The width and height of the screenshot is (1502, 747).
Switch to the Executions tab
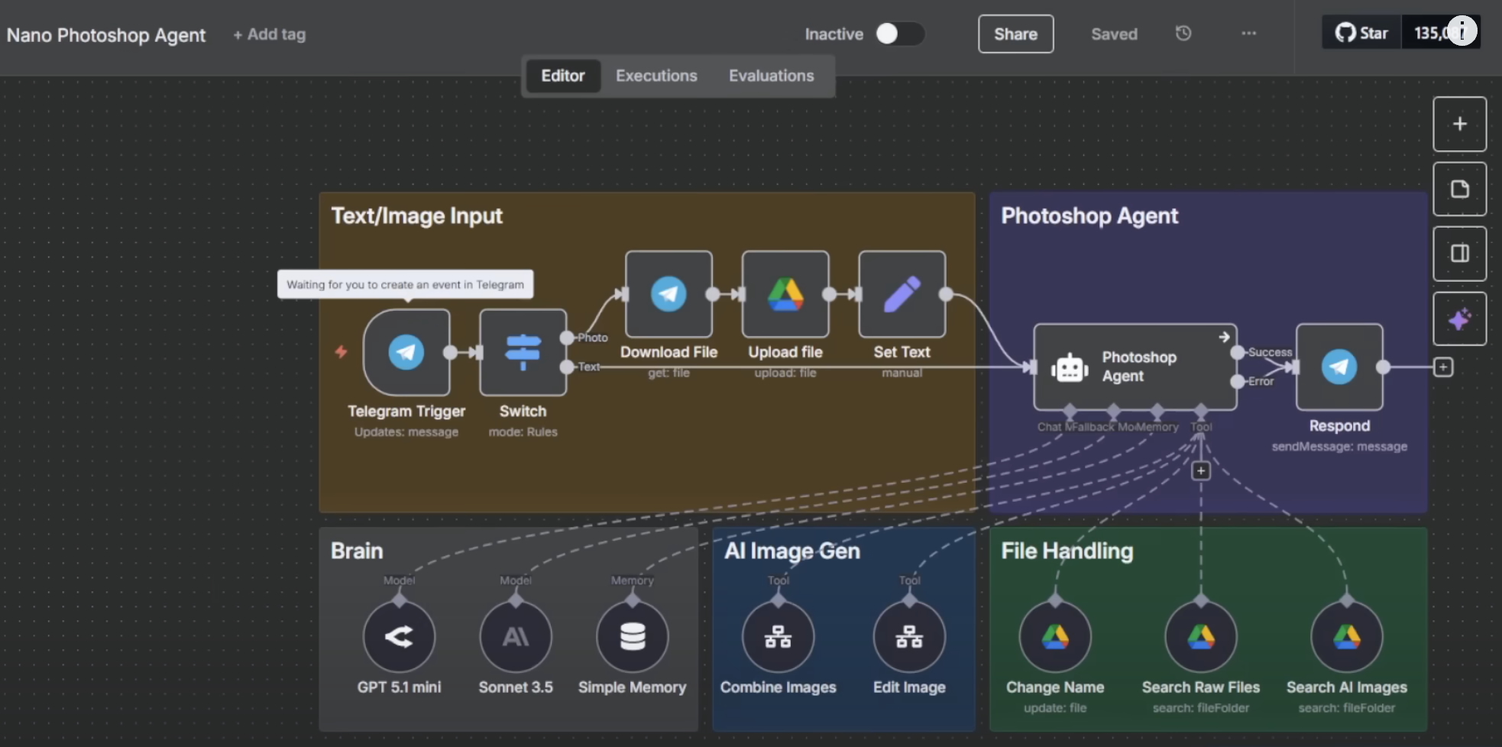[x=656, y=76]
